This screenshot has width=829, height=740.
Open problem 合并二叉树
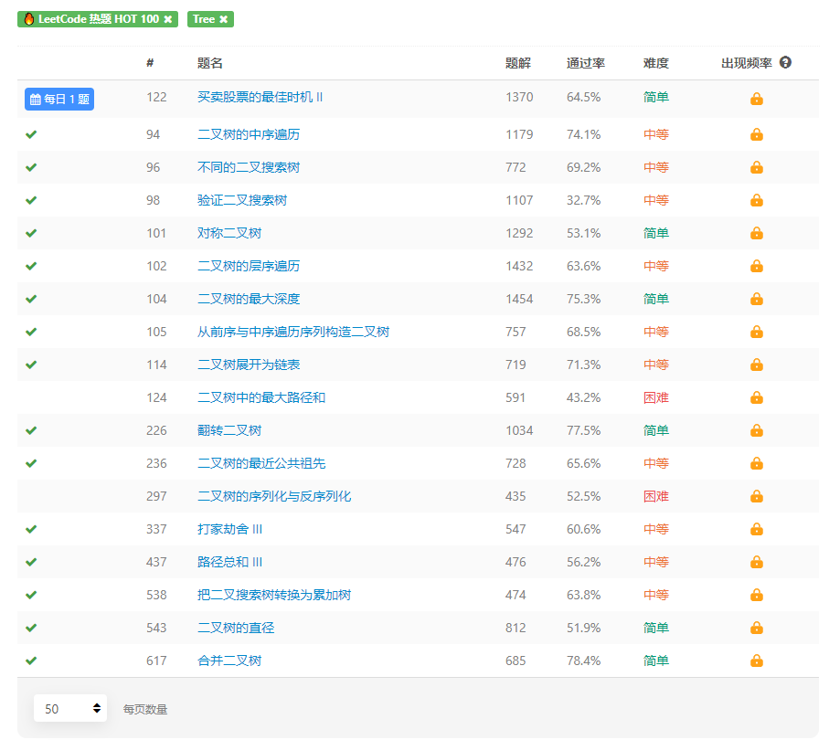coord(229,661)
